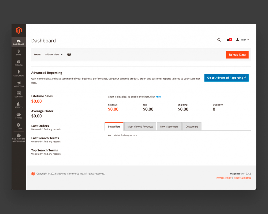Expand the All Store Views dropdown
The height and width of the screenshot is (214, 268).
[x=54, y=55]
